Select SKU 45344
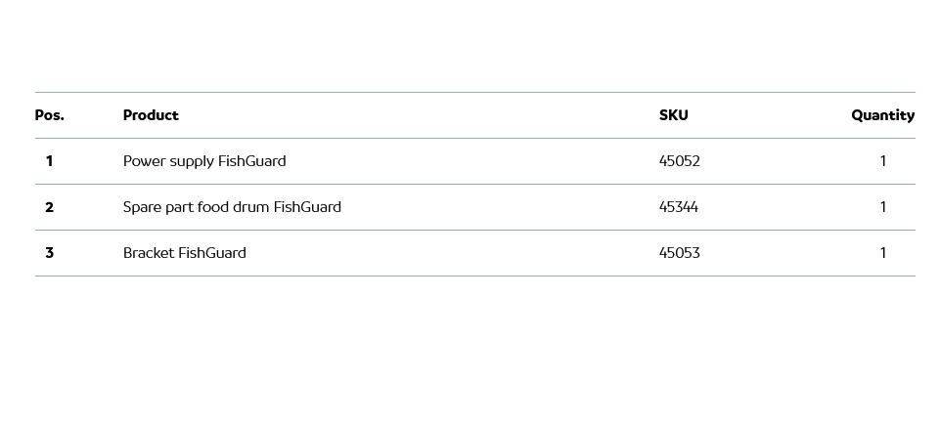 (x=679, y=207)
